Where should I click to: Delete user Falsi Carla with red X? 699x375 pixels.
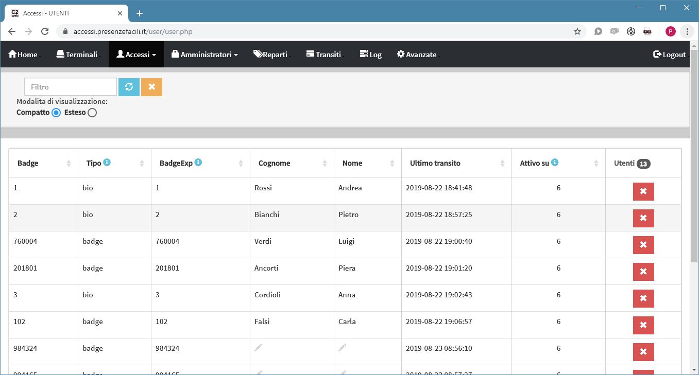(643, 325)
